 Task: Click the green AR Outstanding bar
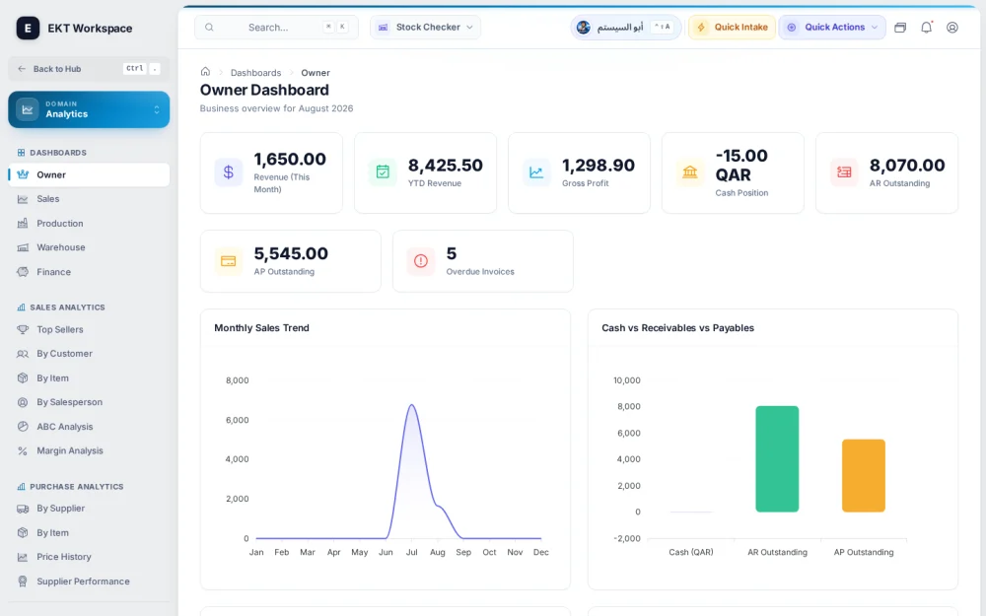point(777,459)
